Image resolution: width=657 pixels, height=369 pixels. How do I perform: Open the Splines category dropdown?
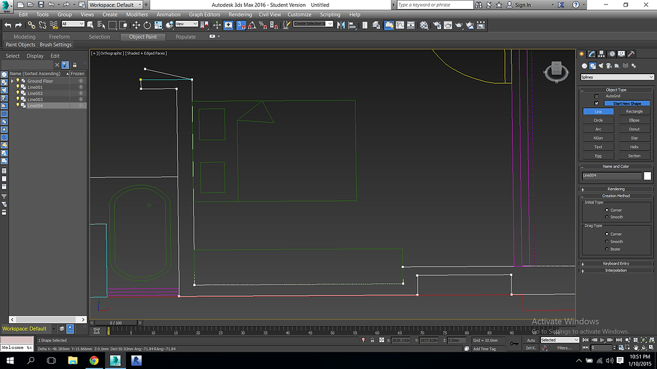point(617,77)
